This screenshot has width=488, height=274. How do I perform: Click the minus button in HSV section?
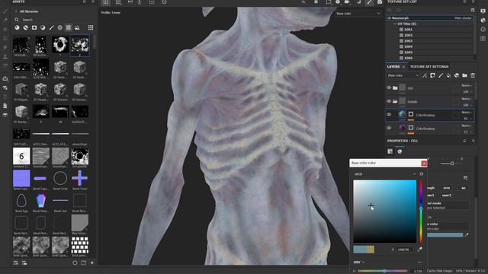(x=419, y=262)
